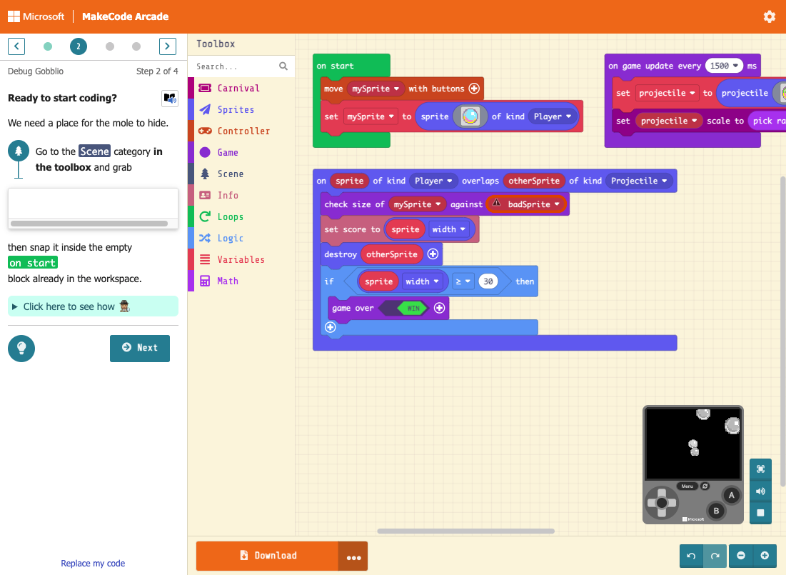The height and width of the screenshot is (575, 786).
Task: Add parameter to move mySprite block
Action: (x=474, y=89)
